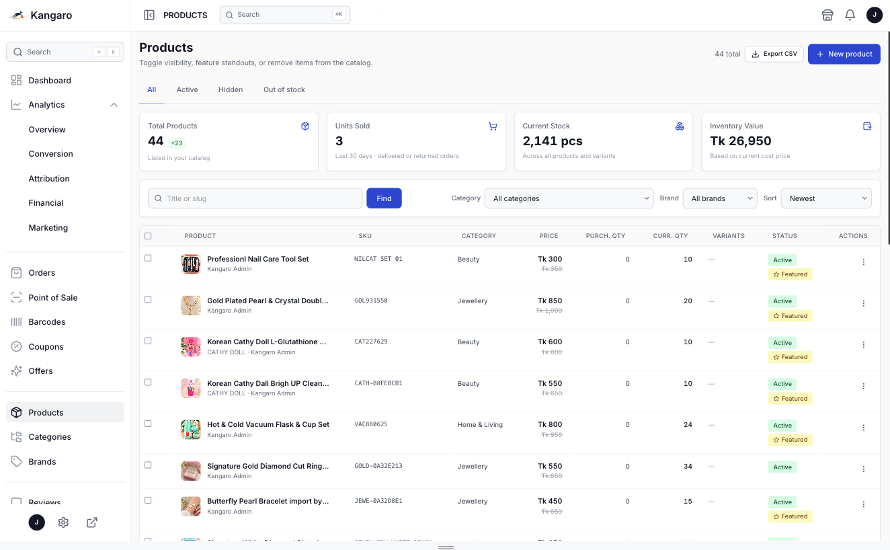
Task: Switch to the Active tab
Action: tap(187, 89)
